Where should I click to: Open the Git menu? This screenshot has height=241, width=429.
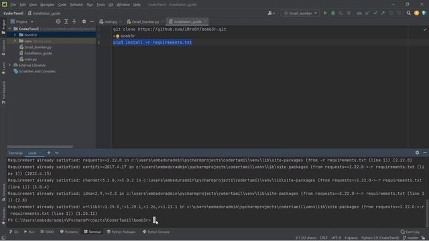[111, 5]
